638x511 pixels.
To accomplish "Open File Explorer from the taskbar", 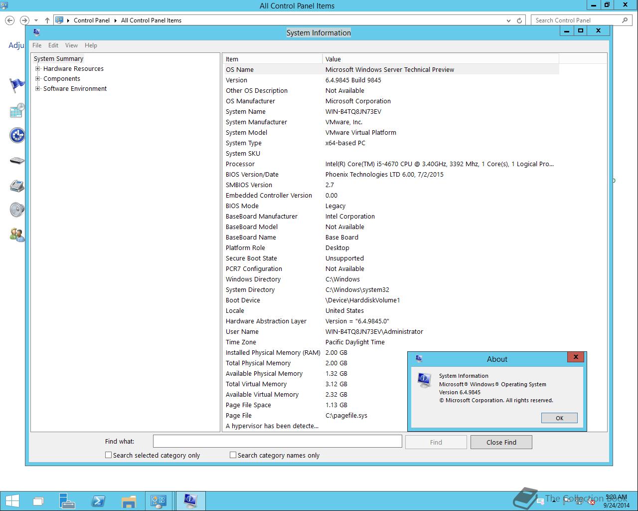I will point(129,501).
